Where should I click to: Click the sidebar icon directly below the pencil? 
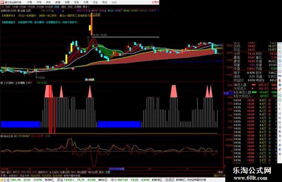(280, 95)
